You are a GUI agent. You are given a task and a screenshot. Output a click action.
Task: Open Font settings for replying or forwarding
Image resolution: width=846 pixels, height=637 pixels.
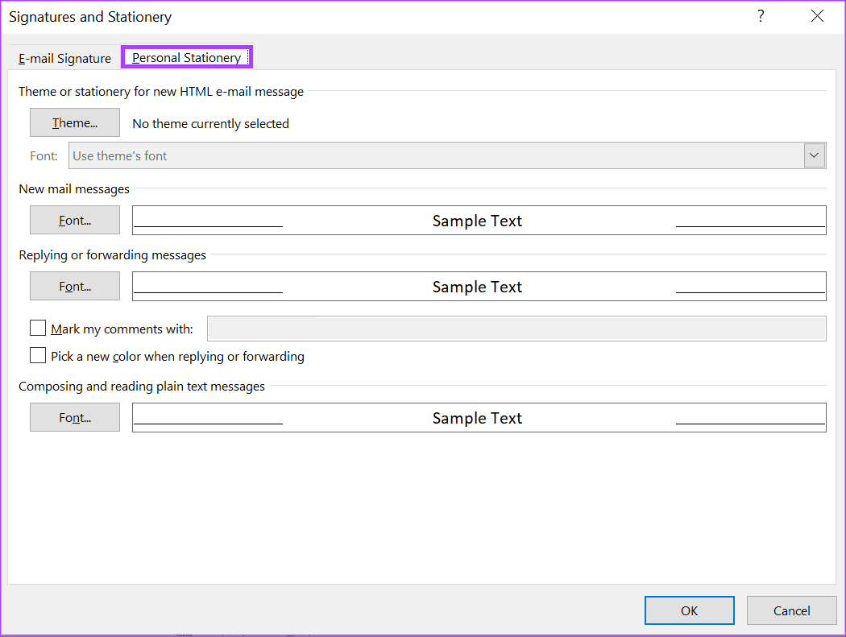coord(74,286)
